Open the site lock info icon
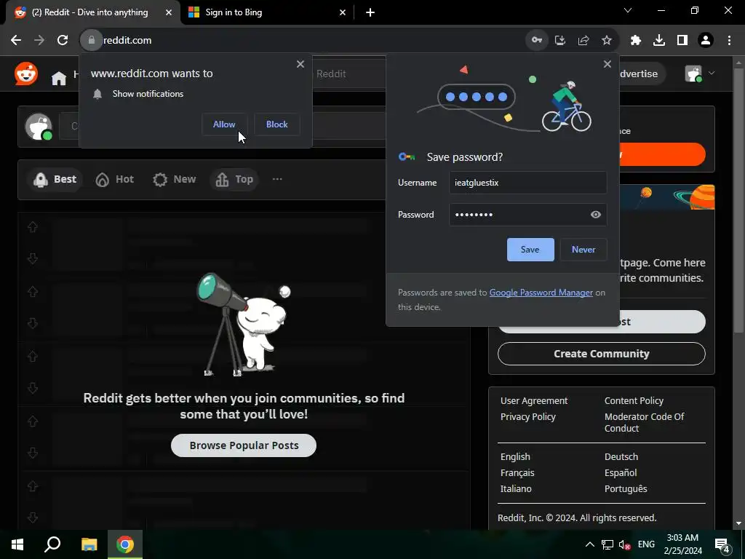This screenshot has width=745, height=559. [91, 41]
